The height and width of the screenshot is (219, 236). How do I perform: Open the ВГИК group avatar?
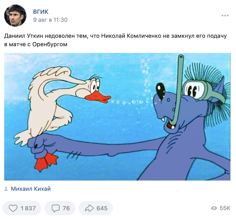click(x=15, y=16)
